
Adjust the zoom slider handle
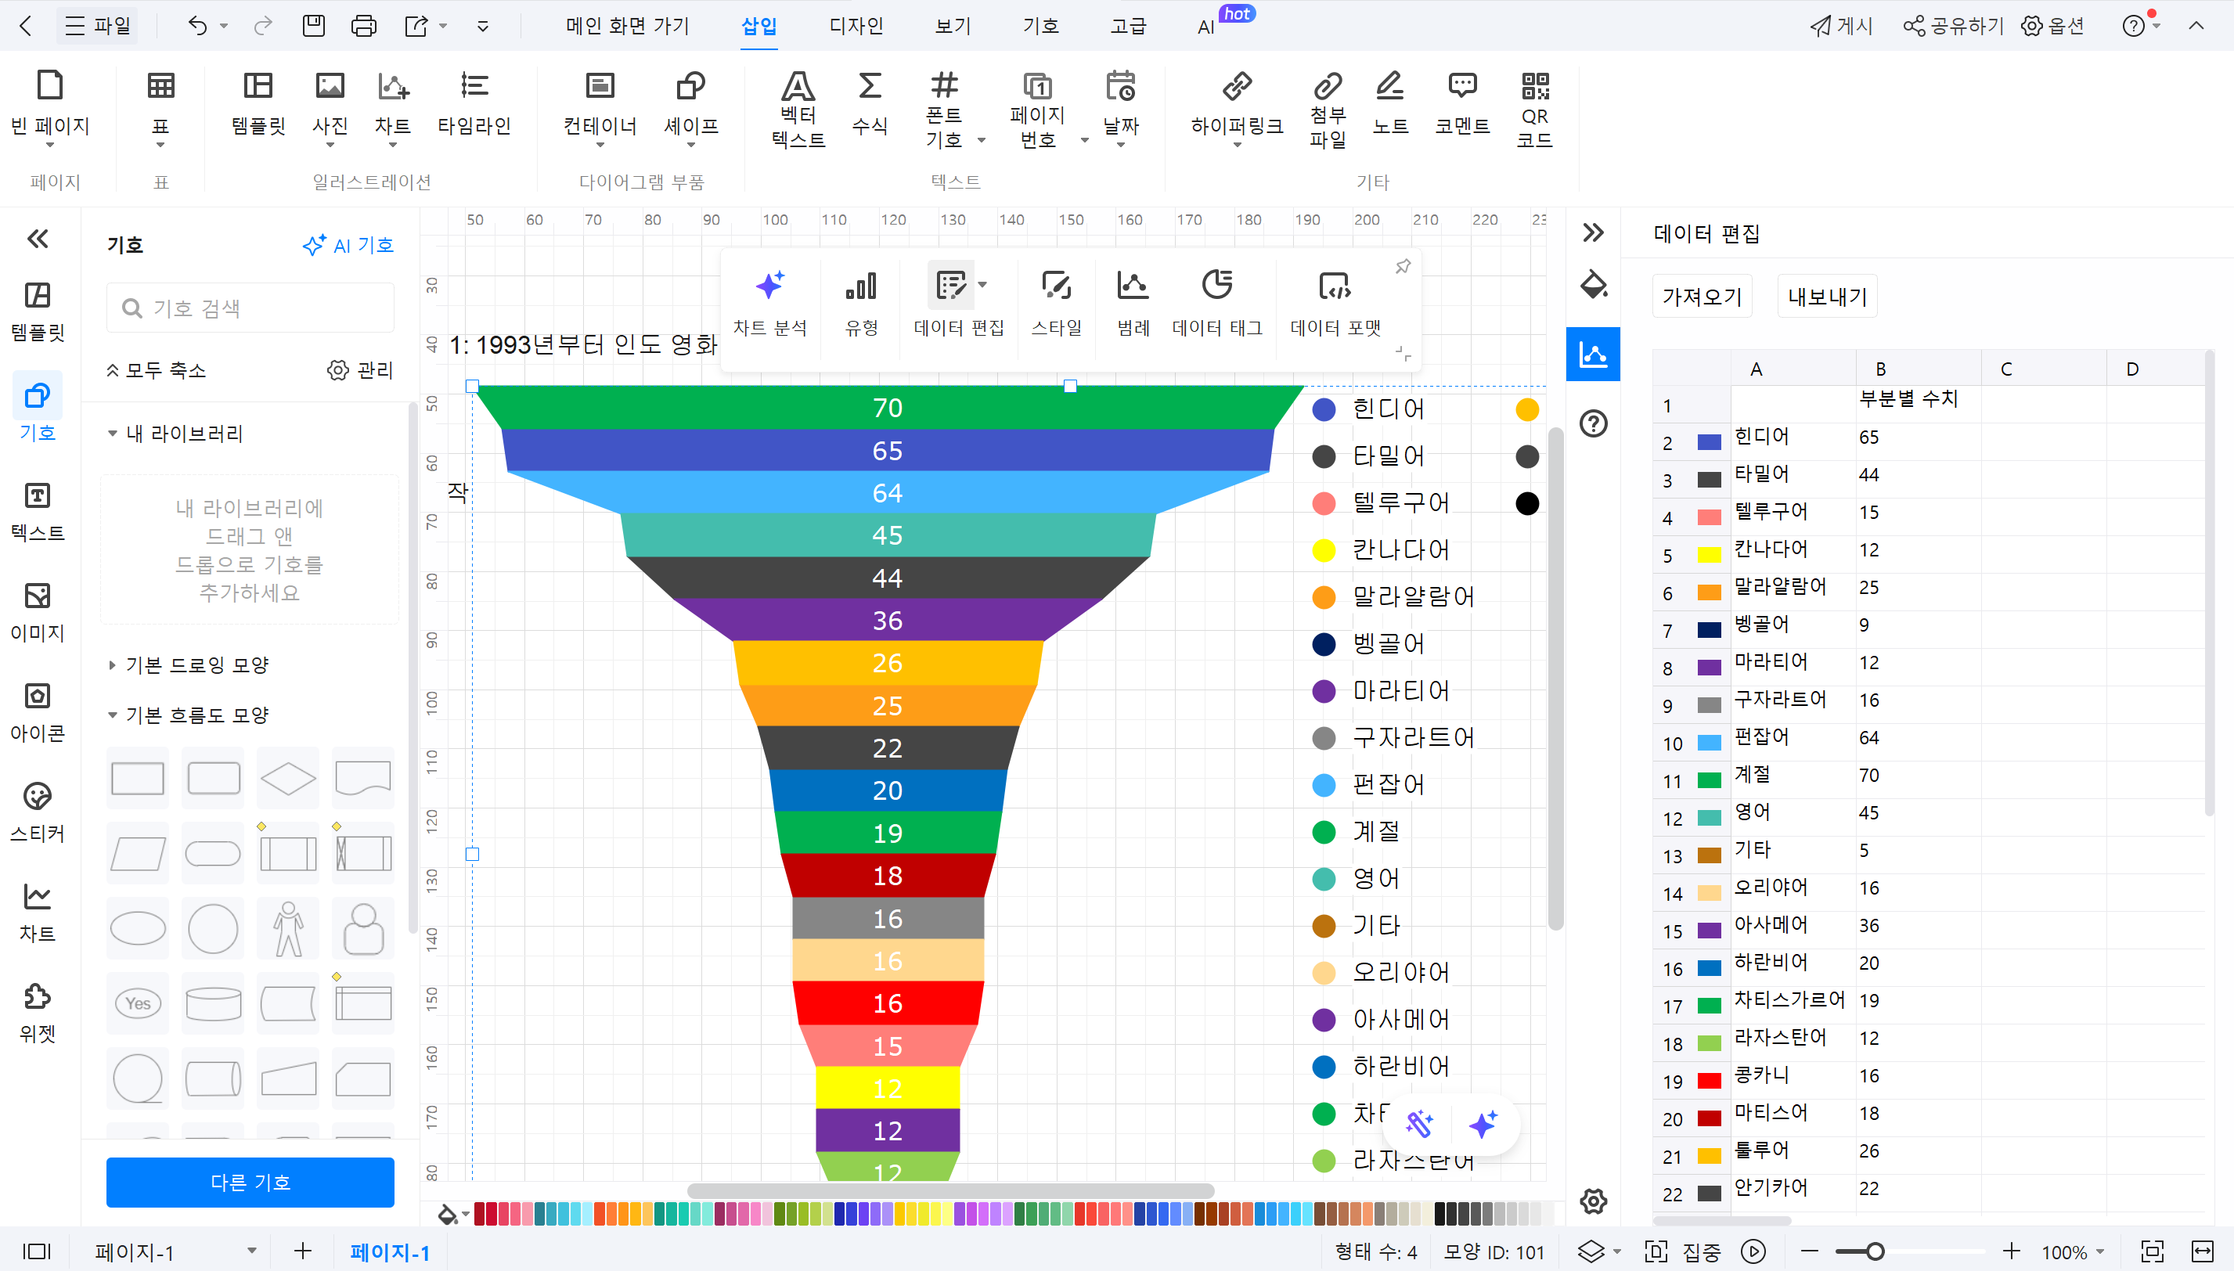1875,1251
